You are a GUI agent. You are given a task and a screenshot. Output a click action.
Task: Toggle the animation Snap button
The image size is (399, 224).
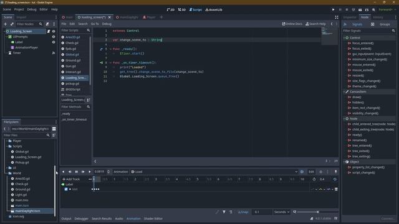(243, 212)
